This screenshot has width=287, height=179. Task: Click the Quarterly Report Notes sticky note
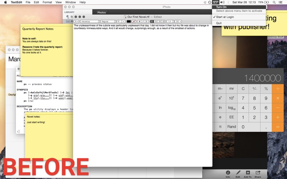47,50
